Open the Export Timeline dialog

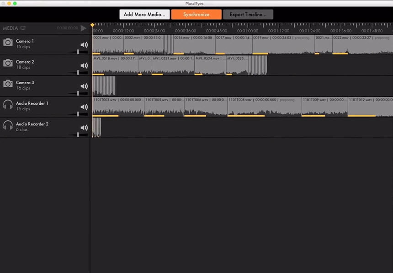coord(248,14)
